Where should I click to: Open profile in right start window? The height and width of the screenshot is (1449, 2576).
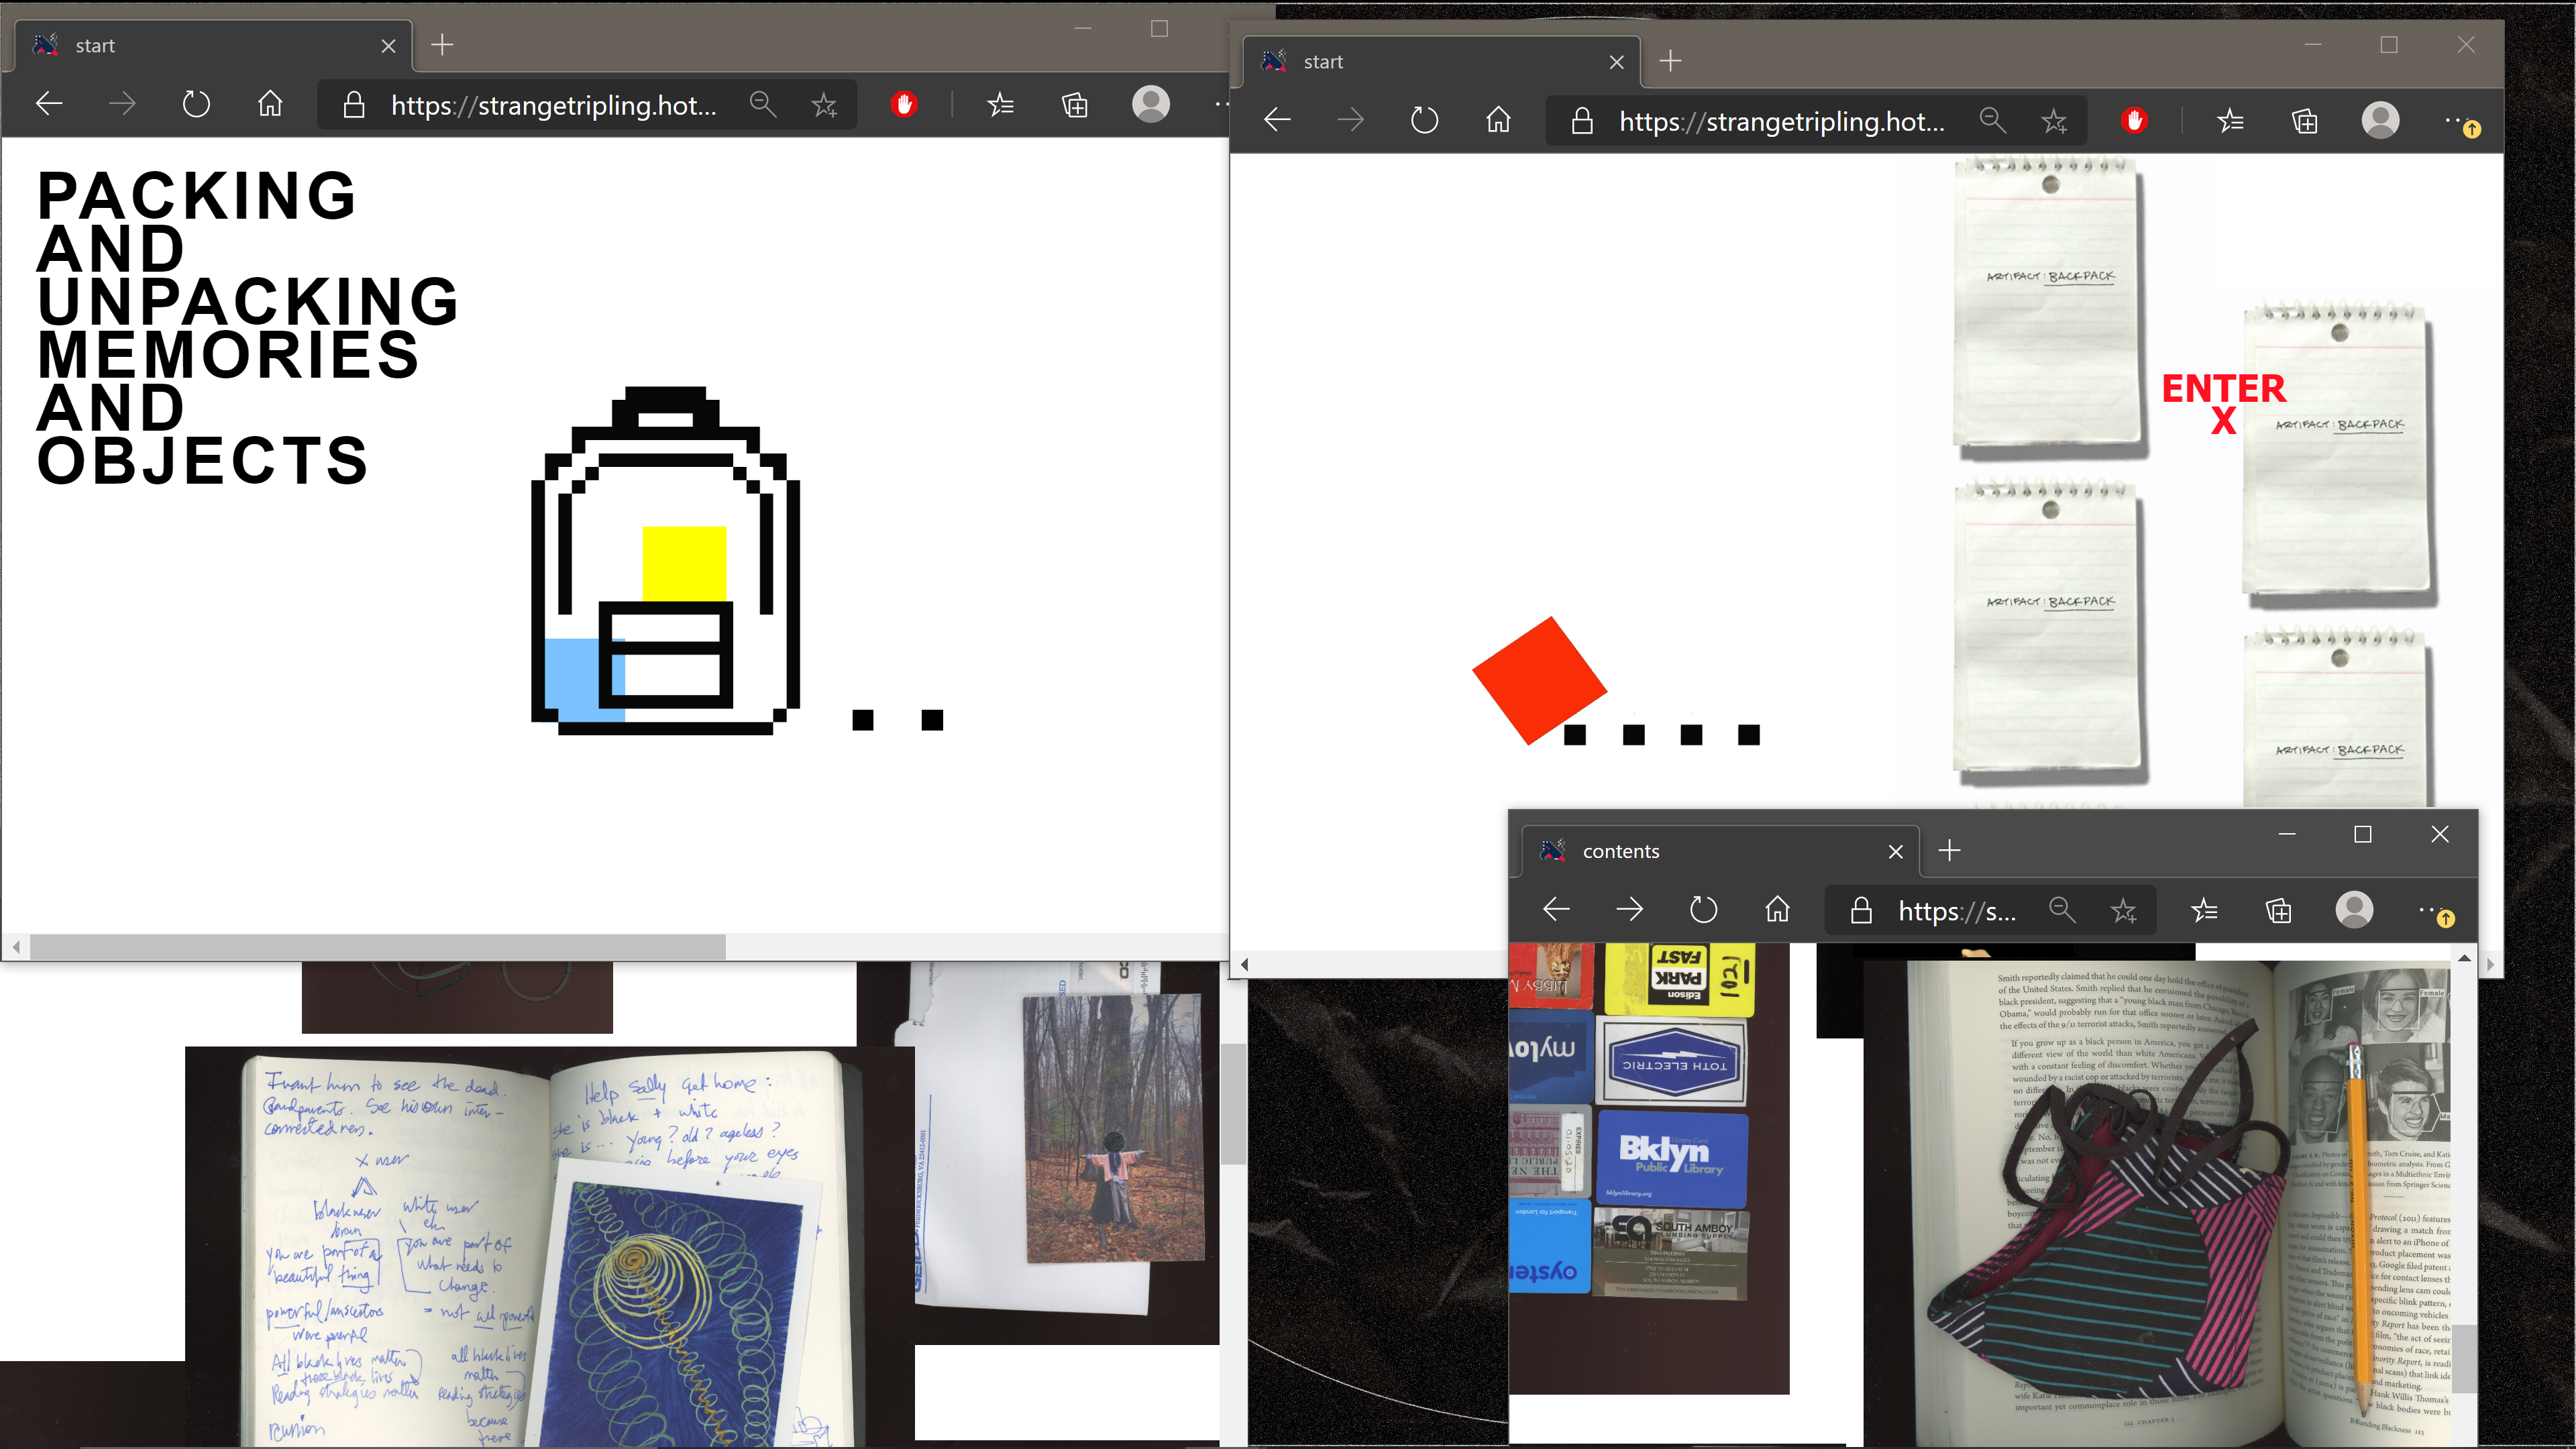[2380, 121]
